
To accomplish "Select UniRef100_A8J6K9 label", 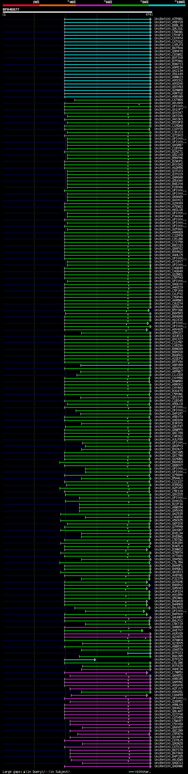I will coord(169,103).
